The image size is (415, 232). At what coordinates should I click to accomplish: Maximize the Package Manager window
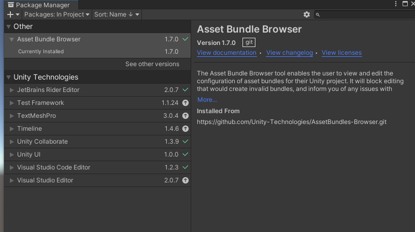(x=405, y=4)
